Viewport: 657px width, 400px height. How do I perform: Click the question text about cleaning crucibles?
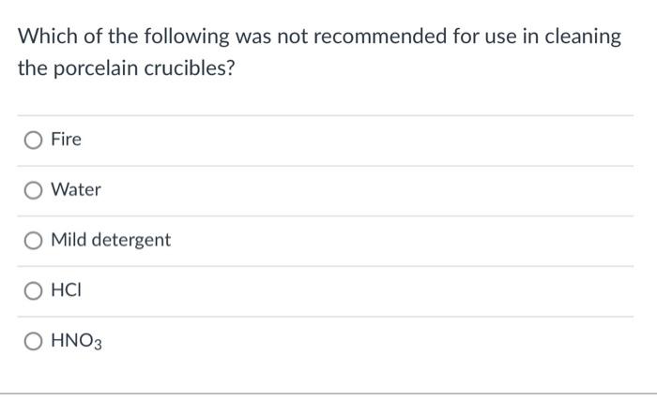319,52
